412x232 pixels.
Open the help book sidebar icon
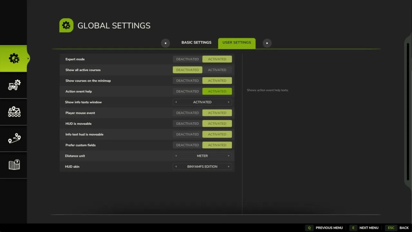click(14, 165)
